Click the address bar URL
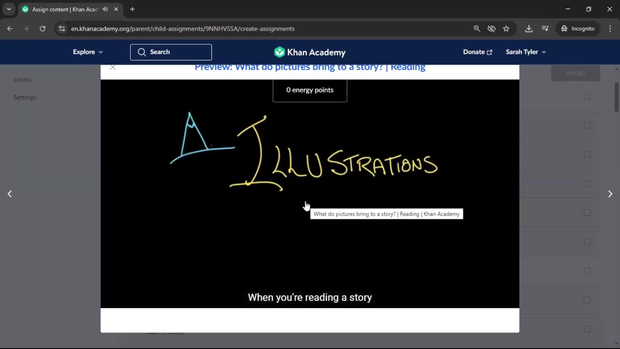The width and height of the screenshot is (620, 349). point(183,29)
